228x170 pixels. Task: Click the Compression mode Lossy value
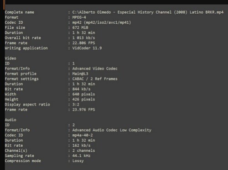[x=78, y=161]
